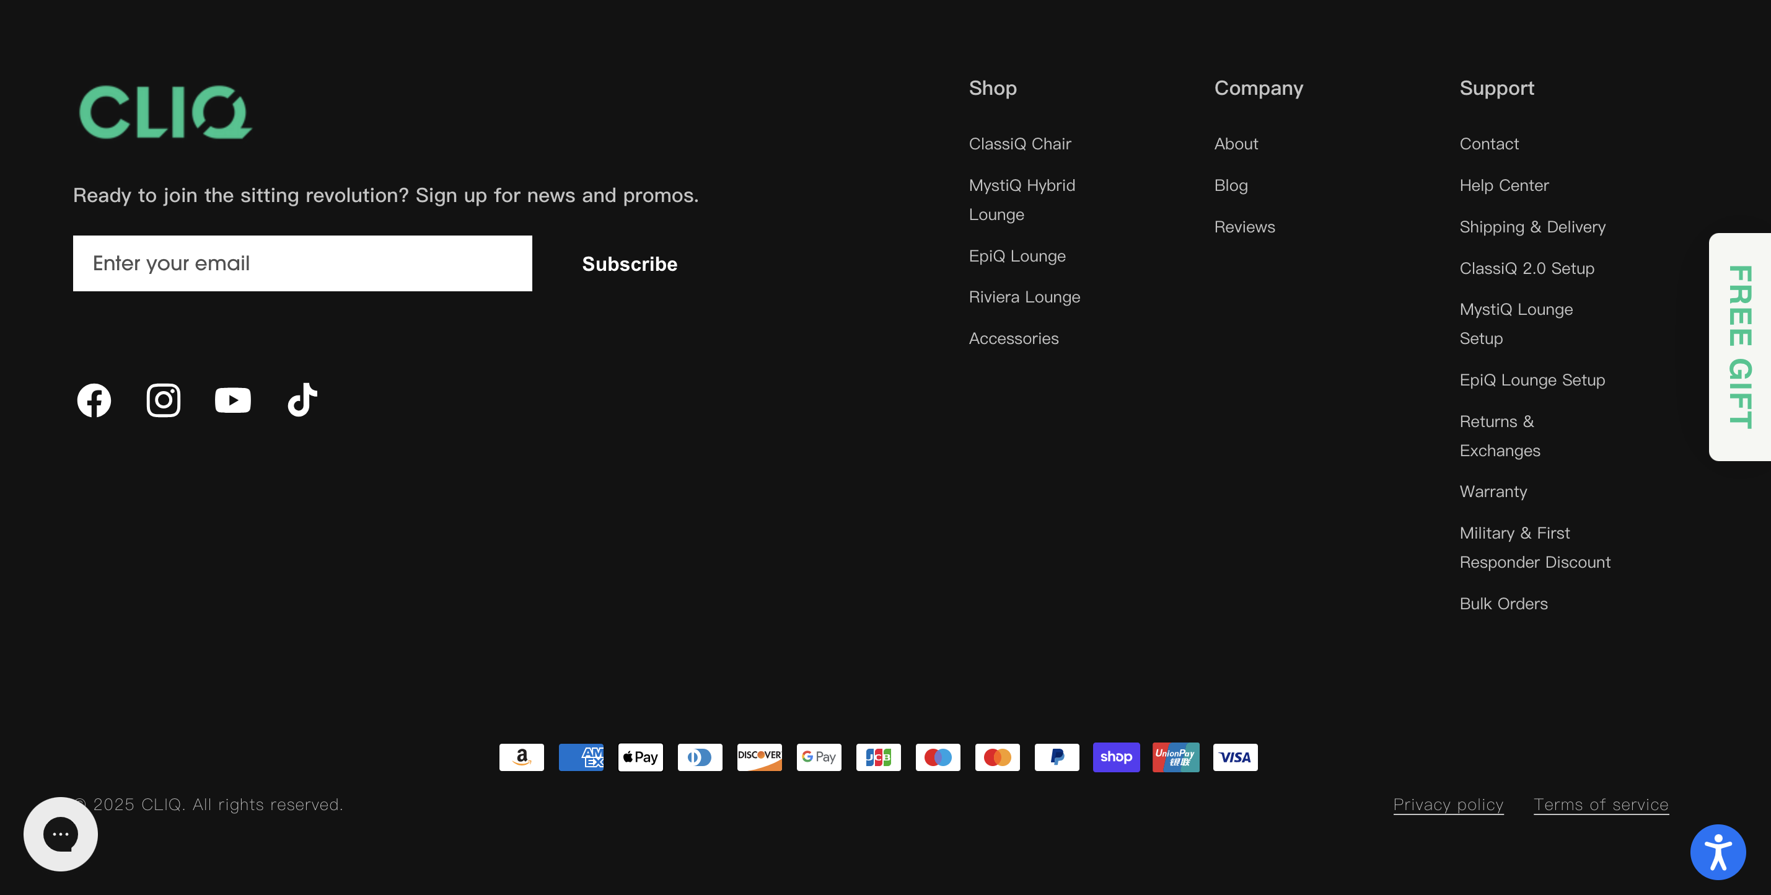Click the Shop Pay payment icon
1771x895 pixels.
tap(1116, 757)
